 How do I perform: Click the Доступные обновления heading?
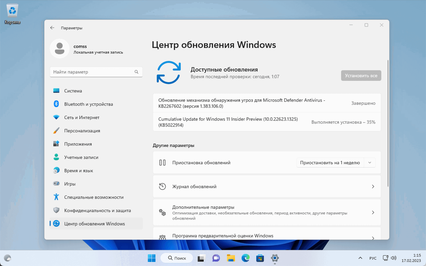pyautogui.click(x=224, y=69)
